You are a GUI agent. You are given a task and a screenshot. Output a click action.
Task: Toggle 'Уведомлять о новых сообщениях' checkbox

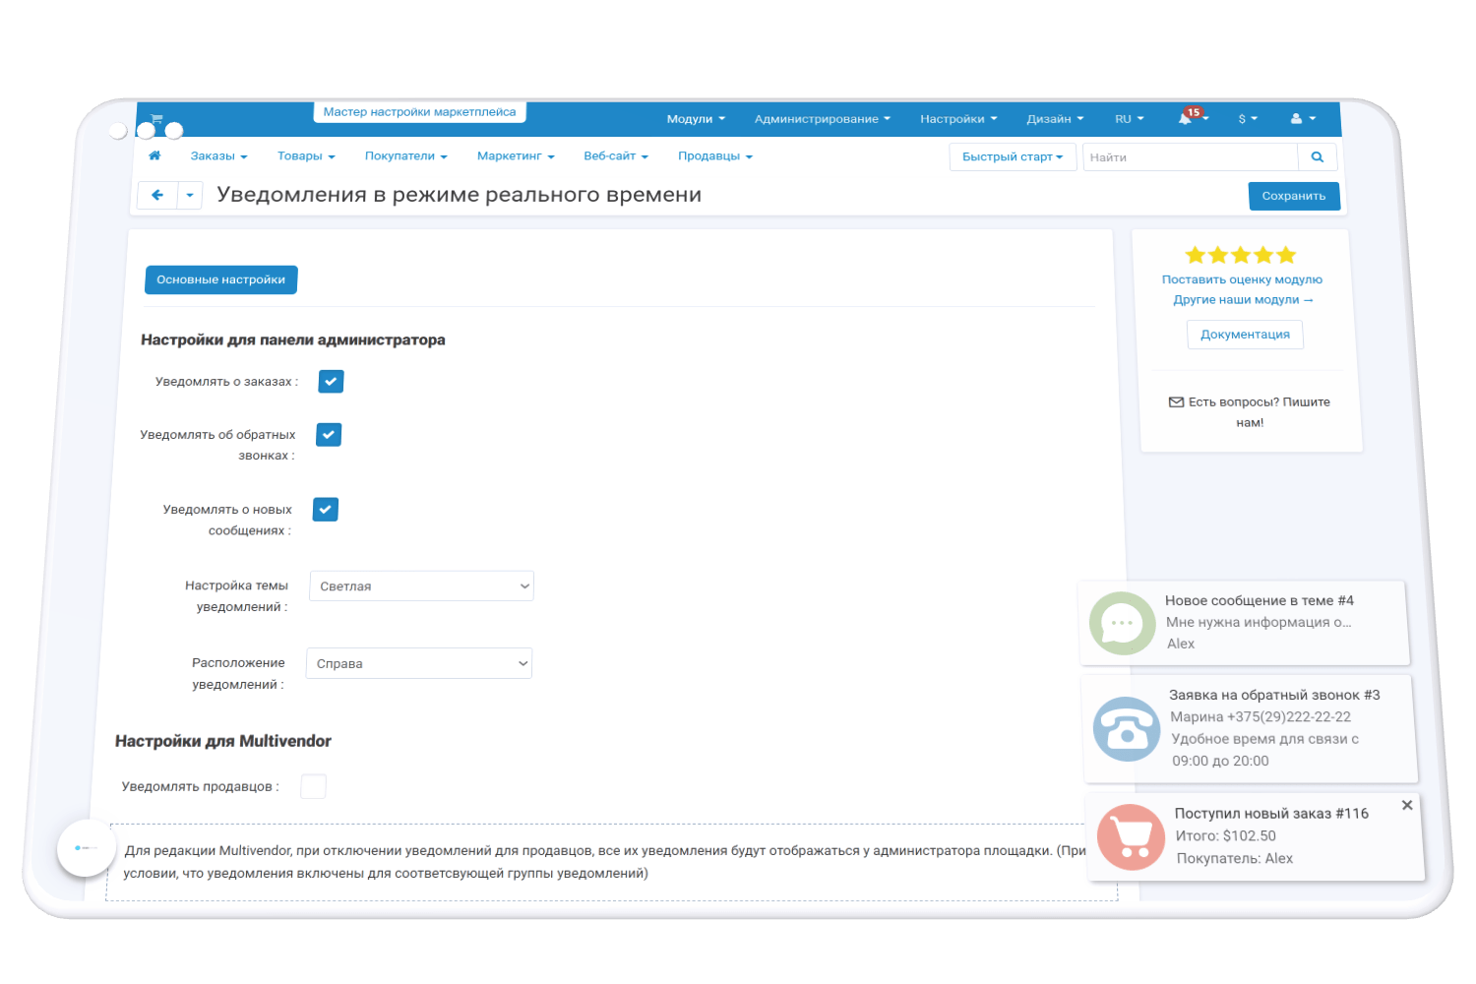pyautogui.click(x=326, y=510)
